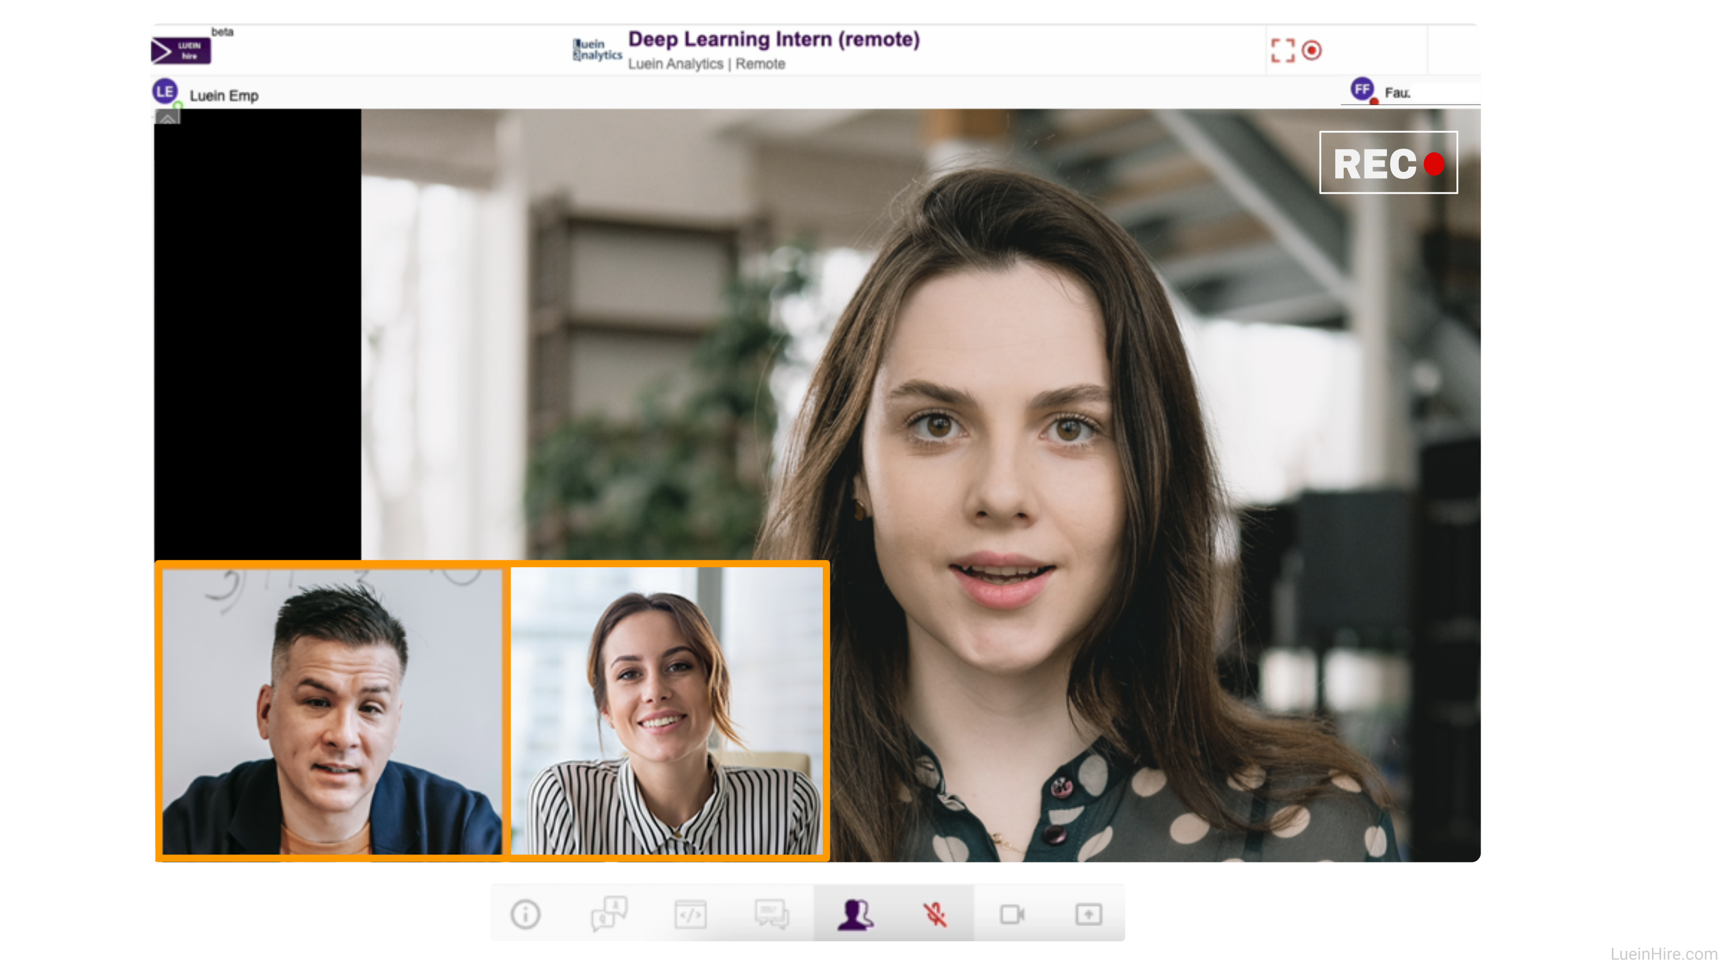Screen dimensions: 1725x970
Task: Select the male participant video thumbnail
Action: 332,711
